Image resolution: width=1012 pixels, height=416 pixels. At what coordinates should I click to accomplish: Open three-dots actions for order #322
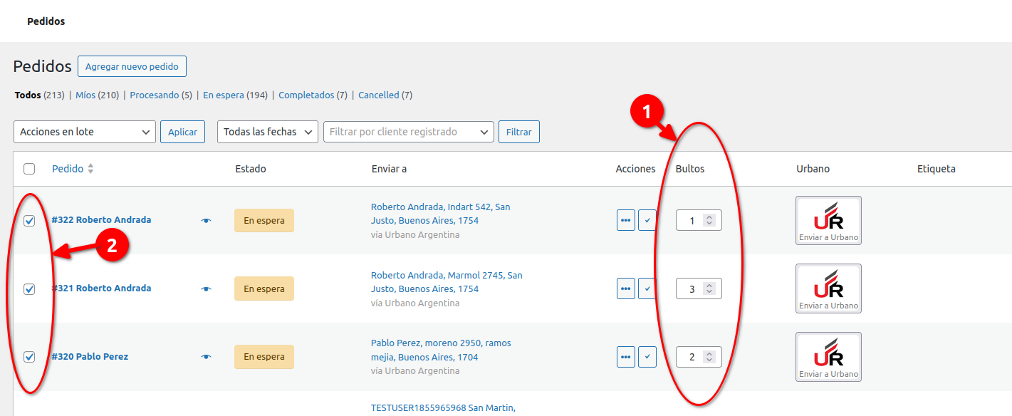(625, 221)
